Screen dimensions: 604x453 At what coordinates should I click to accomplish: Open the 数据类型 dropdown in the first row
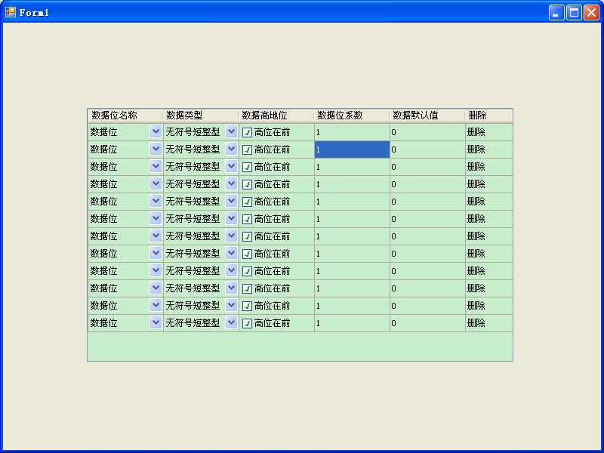(x=231, y=131)
